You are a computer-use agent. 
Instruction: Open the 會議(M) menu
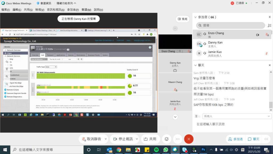point(86,10)
